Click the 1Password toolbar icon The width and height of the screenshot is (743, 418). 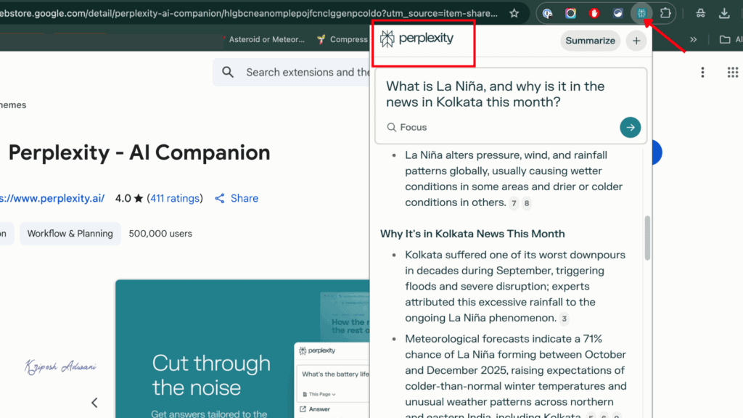click(548, 13)
